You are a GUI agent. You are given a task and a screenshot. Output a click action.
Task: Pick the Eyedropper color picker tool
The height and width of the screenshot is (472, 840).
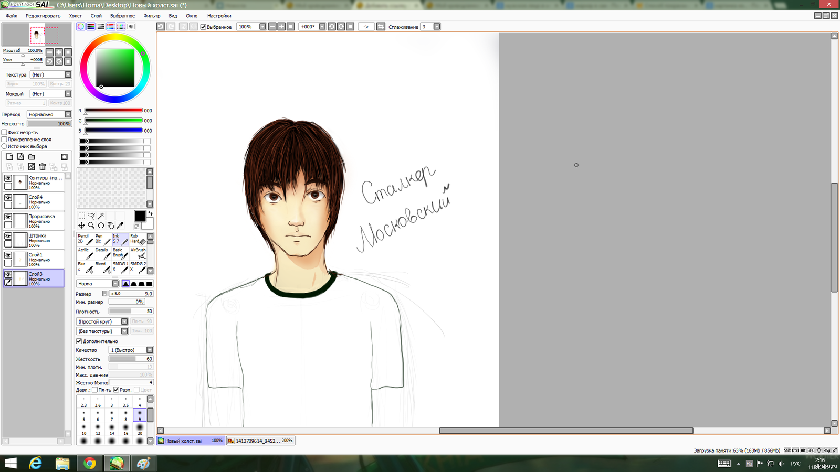tap(120, 226)
